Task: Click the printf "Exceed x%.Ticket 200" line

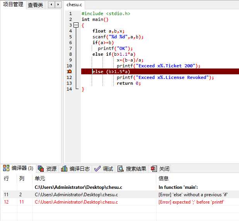Action: [x=159, y=66]
